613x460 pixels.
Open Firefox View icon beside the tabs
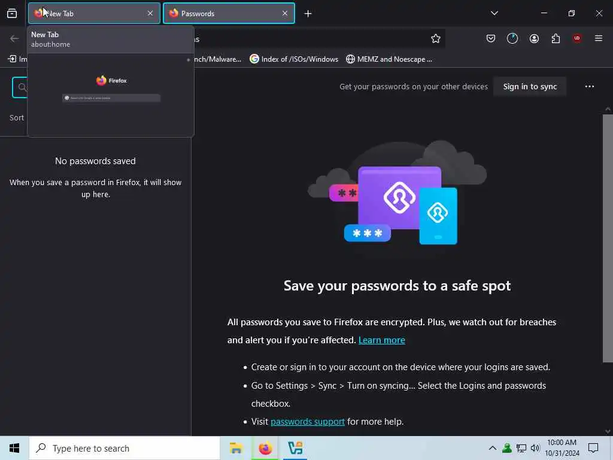(x=12, y=13)
